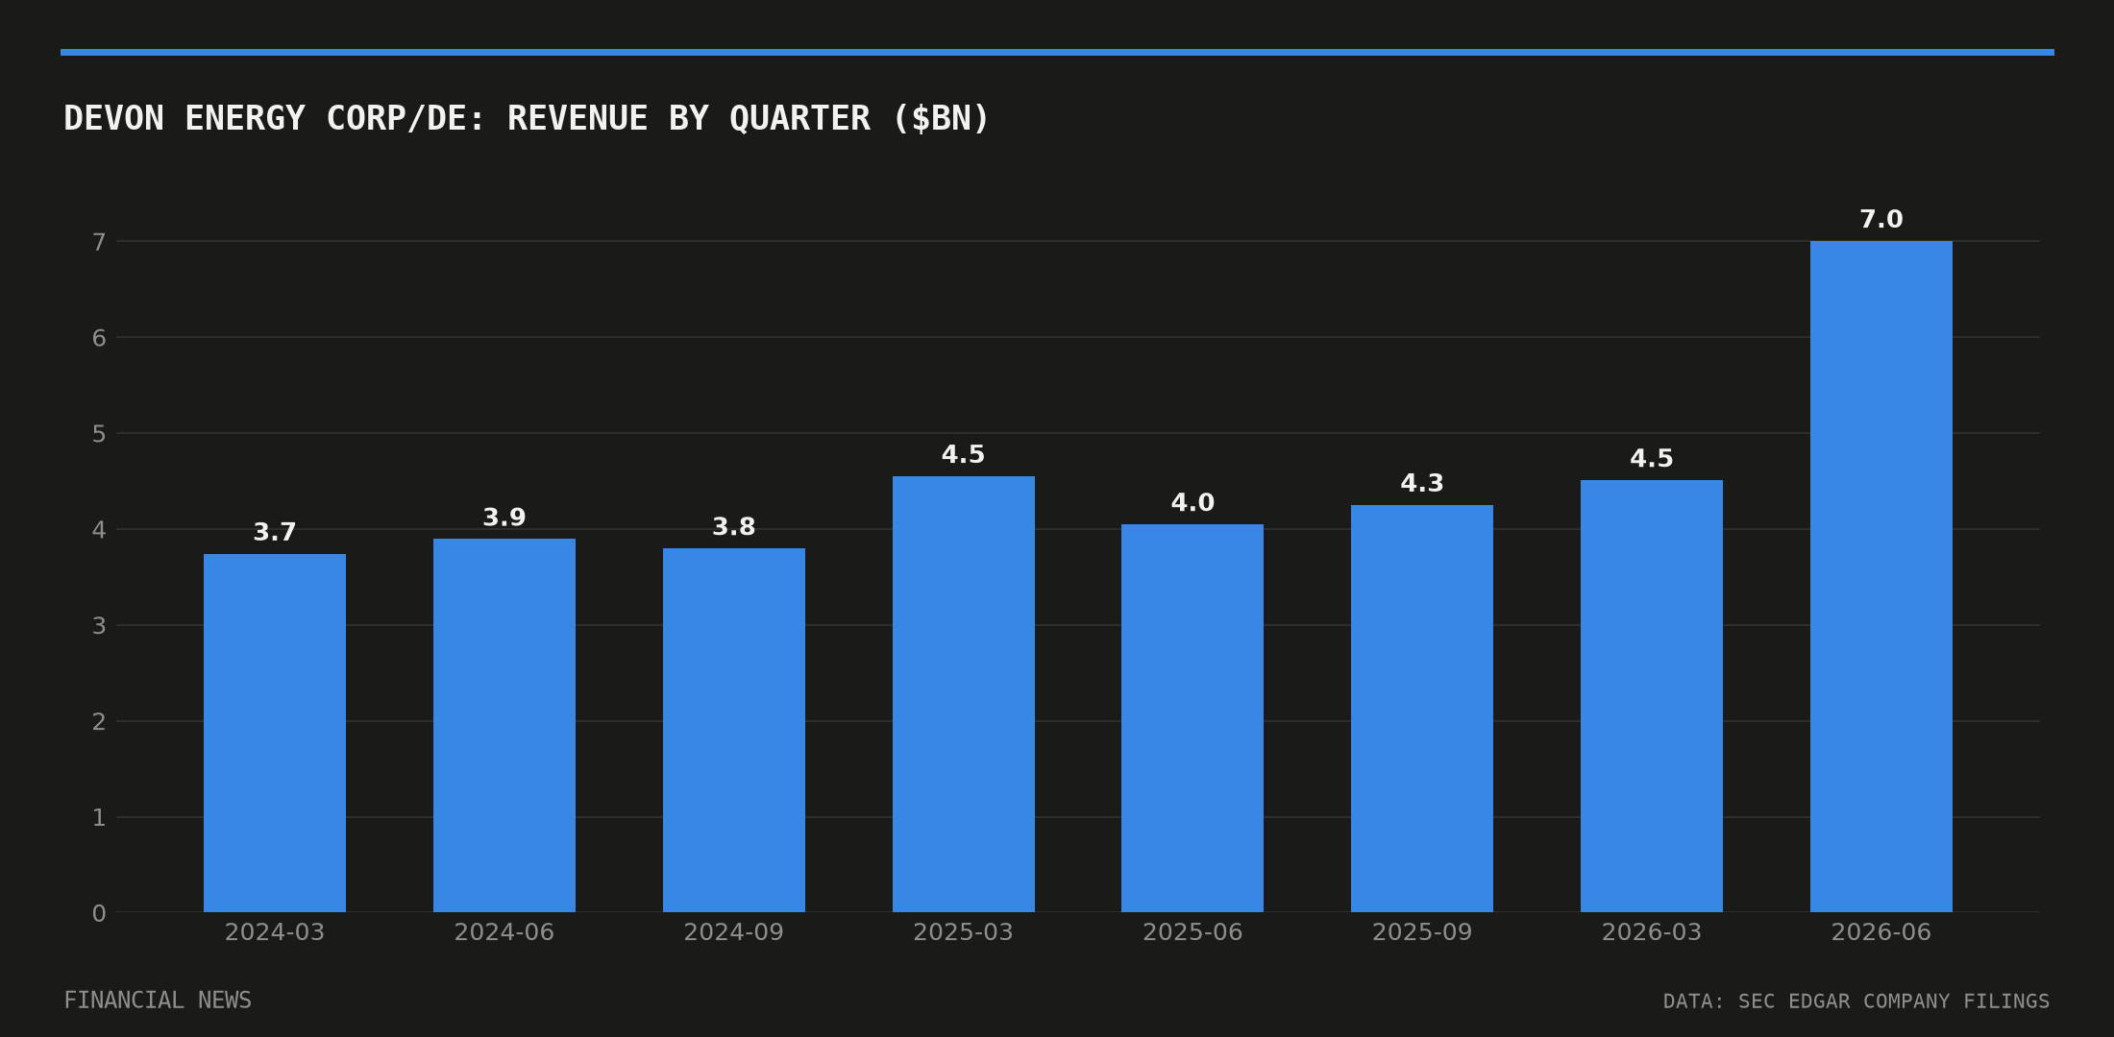This screenshot has height=1037, width=2114.
Task: Select the 2025-09 revenue bar
Action: pos(1422,709)
